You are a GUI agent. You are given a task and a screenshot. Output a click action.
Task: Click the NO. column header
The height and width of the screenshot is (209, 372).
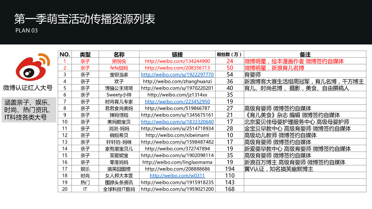(x=65, y=54)
